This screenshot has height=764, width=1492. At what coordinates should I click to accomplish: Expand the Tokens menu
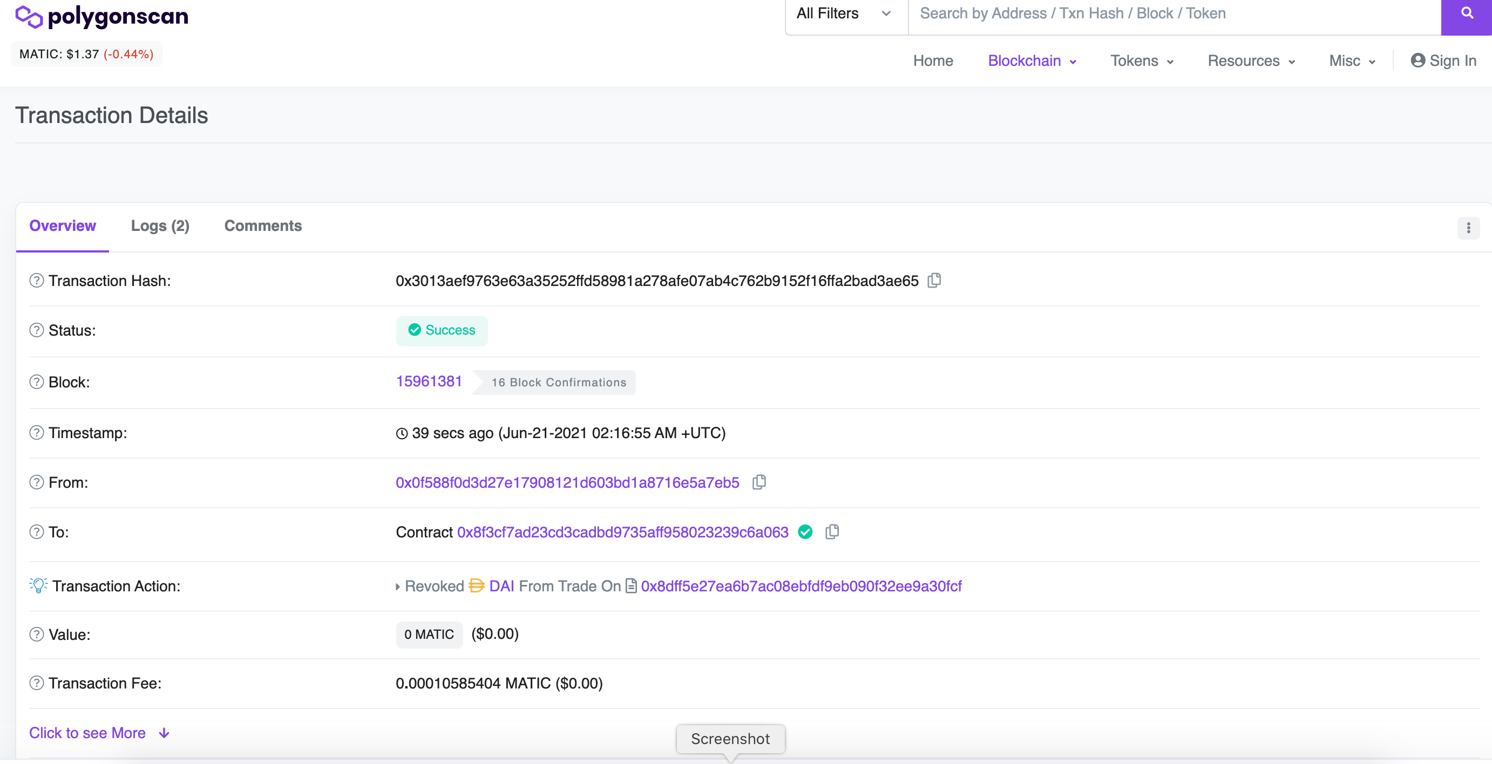pyautogui.click(x=1142, y=61)
